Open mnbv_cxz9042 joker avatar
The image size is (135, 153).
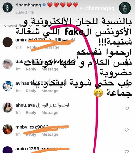click(7, 129)
